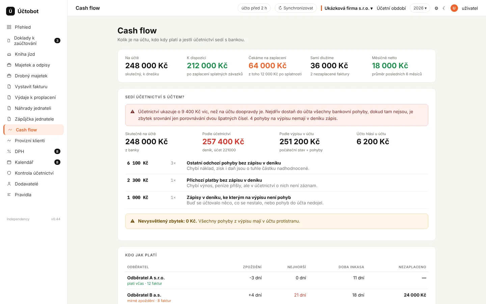486x304 pixels.
Task: Click the Majetek a odpisy icon
Action: (x=9, y=65)
